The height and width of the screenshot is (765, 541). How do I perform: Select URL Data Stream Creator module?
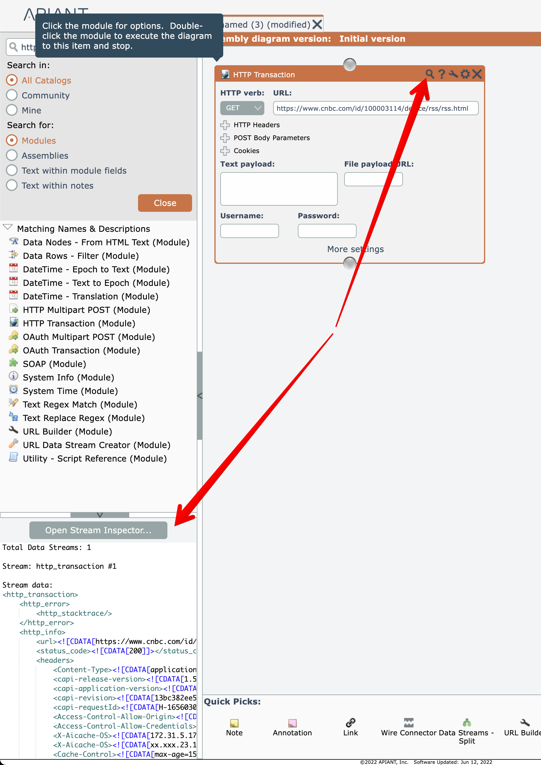[x=96, y=445]
